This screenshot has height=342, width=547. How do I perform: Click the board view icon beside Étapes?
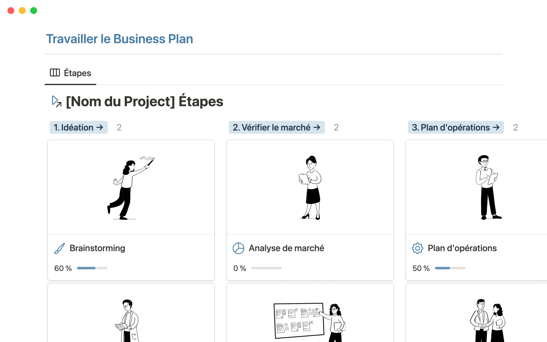click(55, 73)
